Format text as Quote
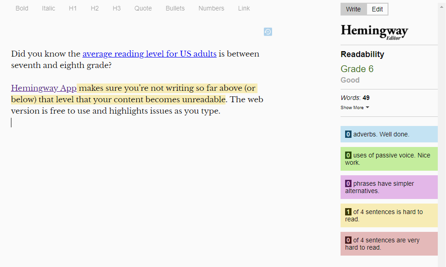Image resolution: width=446 pixels, height=267 pixels. [x=143, y=9]
